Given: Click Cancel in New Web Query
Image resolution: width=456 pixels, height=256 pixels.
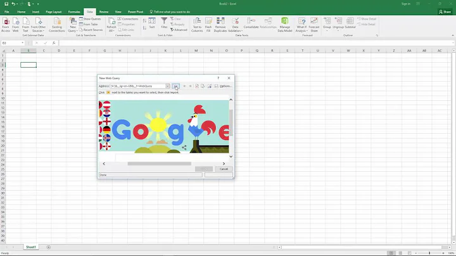Looking at the screenshot, I should click(x=224, y=169).
